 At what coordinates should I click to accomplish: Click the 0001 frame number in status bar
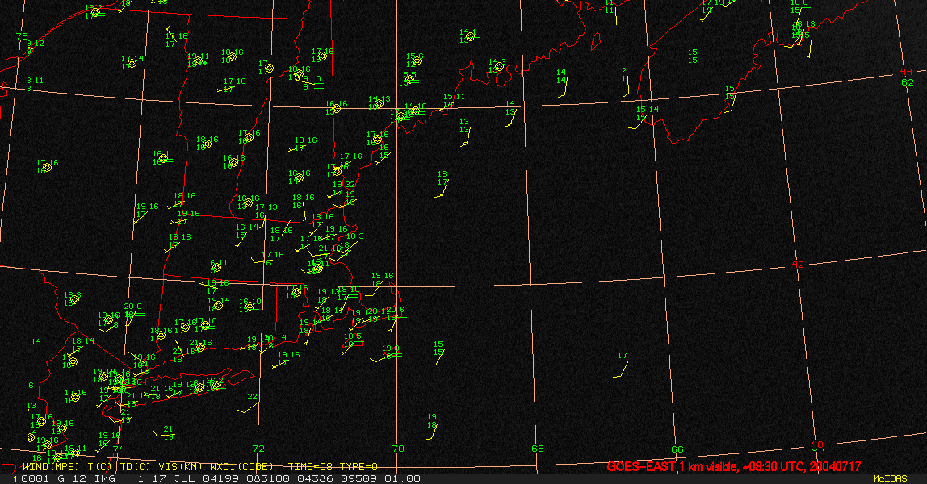pos(36,478)
